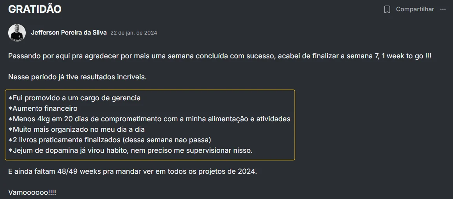
Task: Click the GRATIDÃO post title
Action: pos(35,9)
